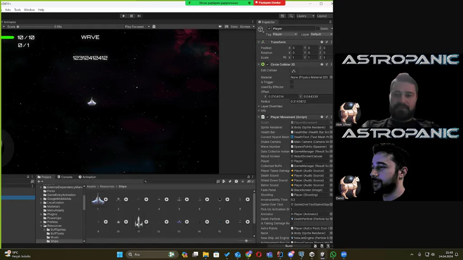This screenshot has height=260, width=463.
Task: Switch to the Console tab
Action: click(x=65, y=177)
